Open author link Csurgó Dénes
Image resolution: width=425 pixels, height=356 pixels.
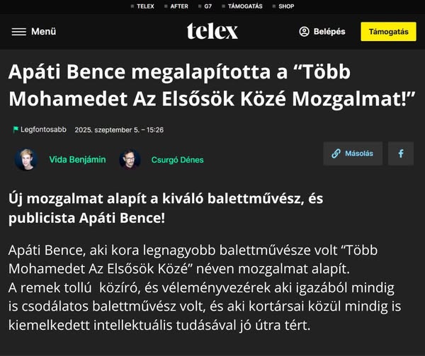tap(177, 160)
